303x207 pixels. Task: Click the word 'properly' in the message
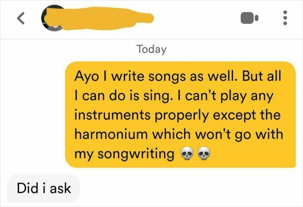[181, 116]
